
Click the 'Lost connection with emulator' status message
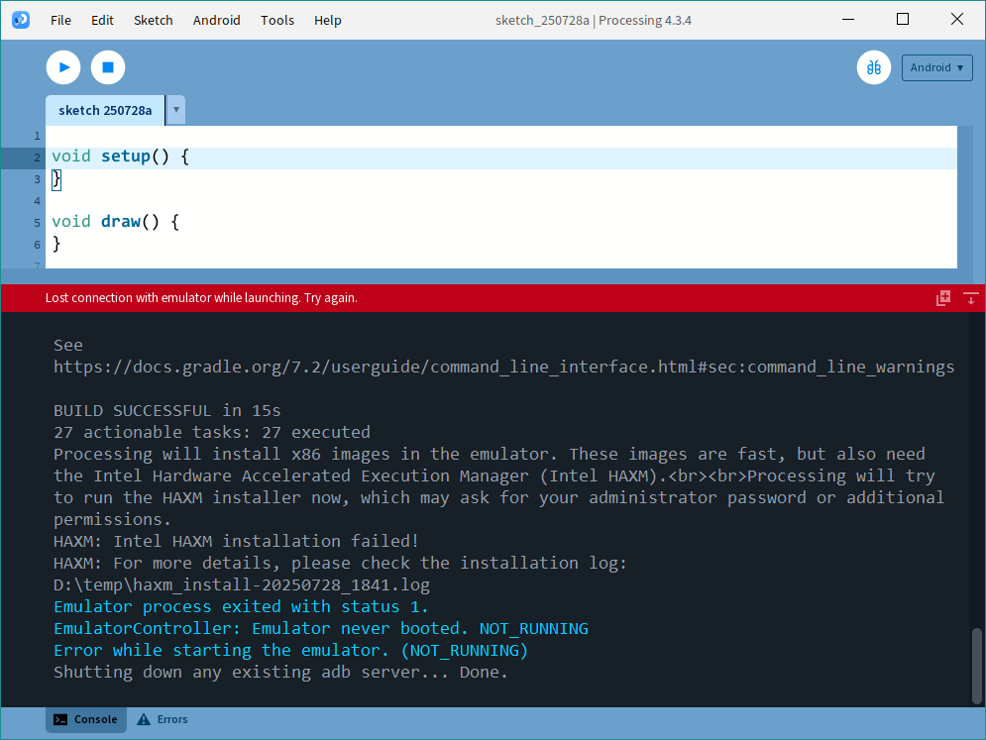tap(201, 298)
